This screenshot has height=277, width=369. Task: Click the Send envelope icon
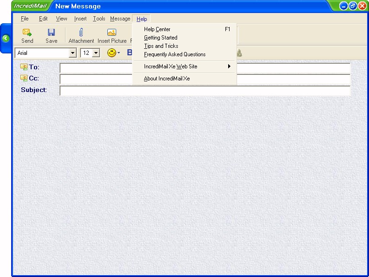(x=27, y=33)
